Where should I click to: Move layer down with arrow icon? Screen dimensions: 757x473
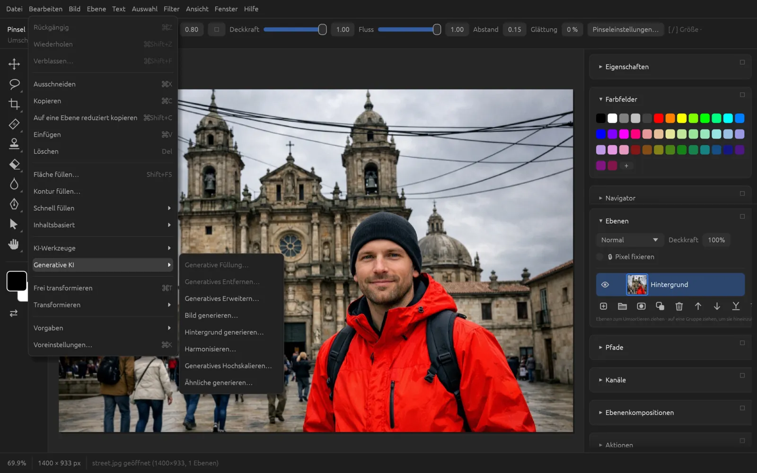[x=717, y=307]
